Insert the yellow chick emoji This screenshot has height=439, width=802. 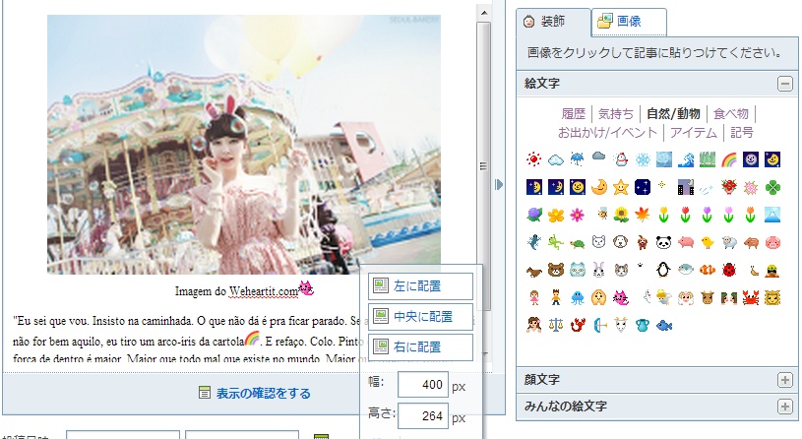tap(708, 242)
